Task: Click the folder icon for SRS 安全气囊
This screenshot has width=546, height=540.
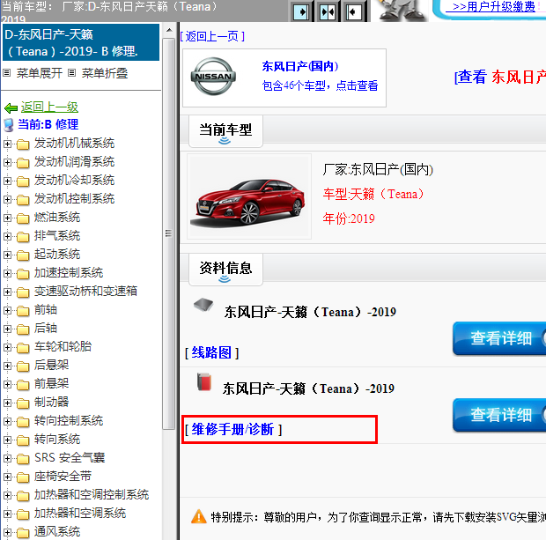Action: point(23,458)
